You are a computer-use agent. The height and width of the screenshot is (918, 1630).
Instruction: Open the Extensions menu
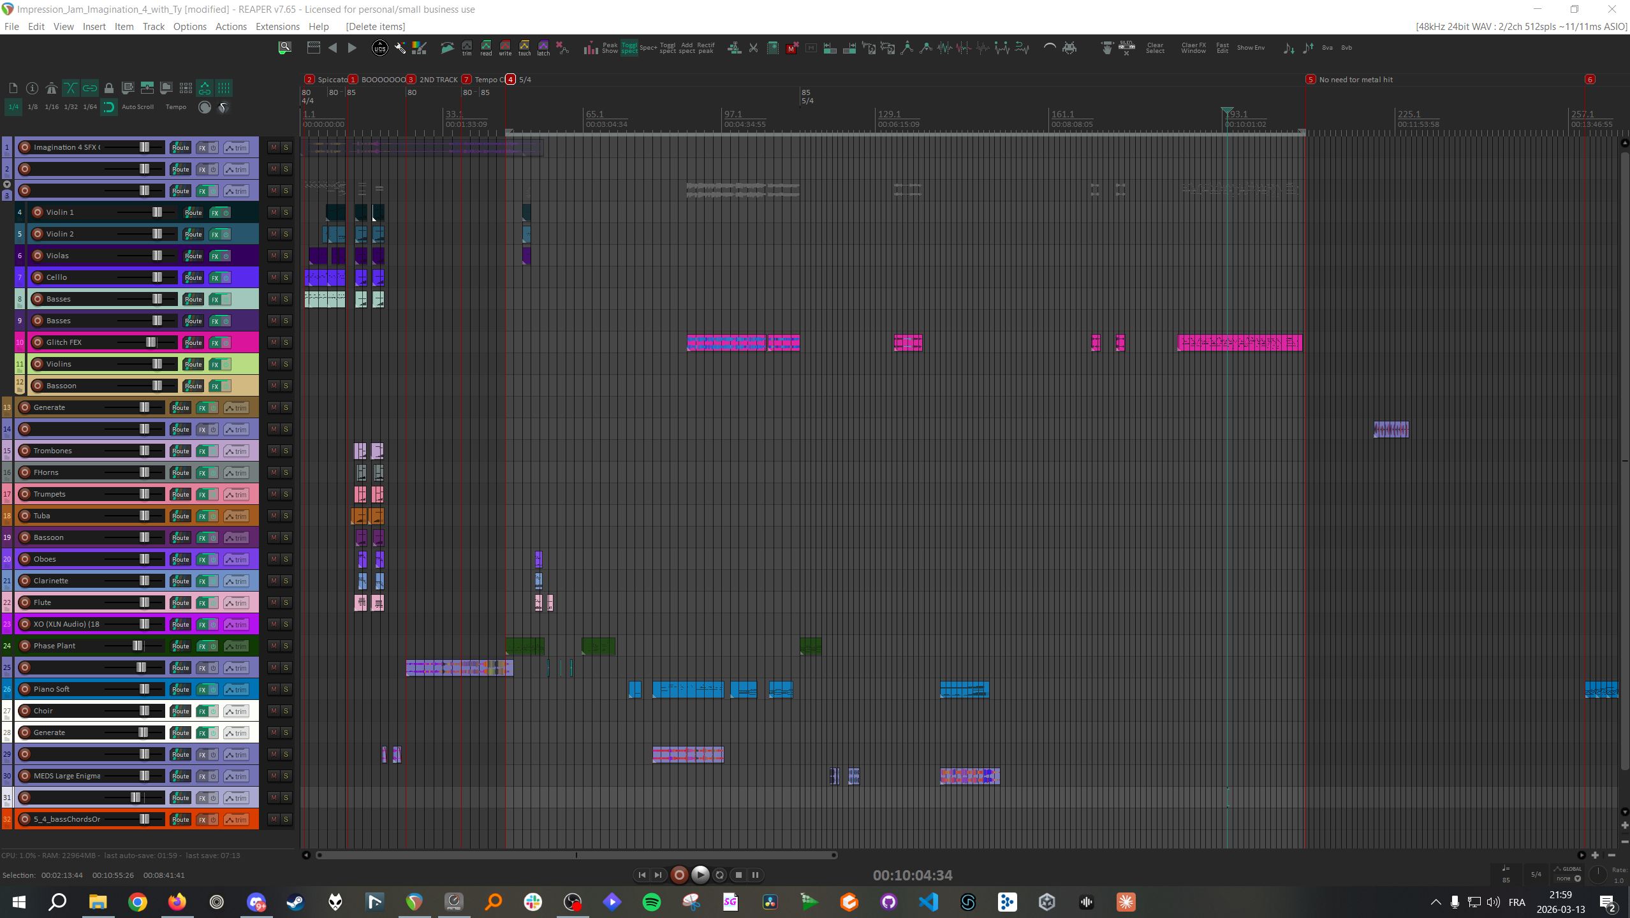point(277,26)
